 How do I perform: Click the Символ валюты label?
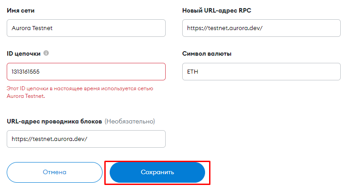[x=207, y=53]
